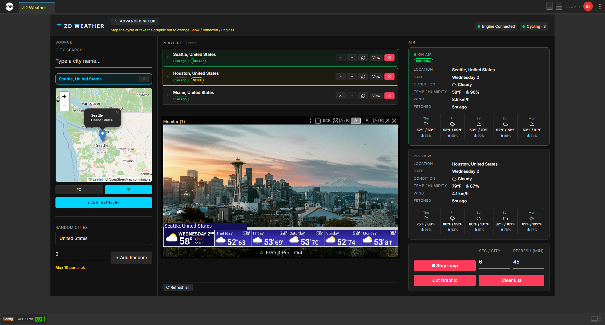Viewport: 605px width, 325px height.
Task: Select the A/B monitor mode
Action: click(x=344, y=121)
